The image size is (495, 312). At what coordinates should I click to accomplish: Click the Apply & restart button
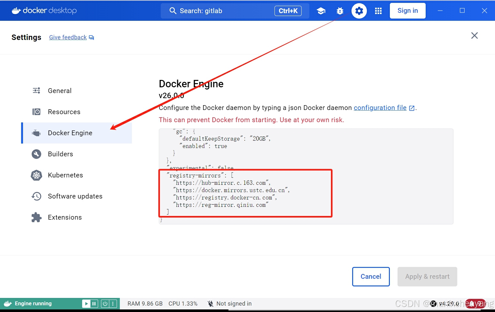[427, 277]
